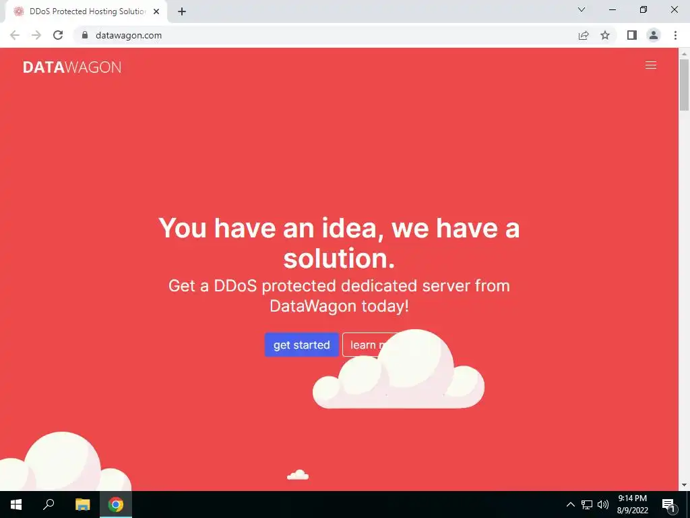Click the scrollbar up arrow
This screenshot has width=690, height=518.
pyautogui.click(x=684, y=53)
